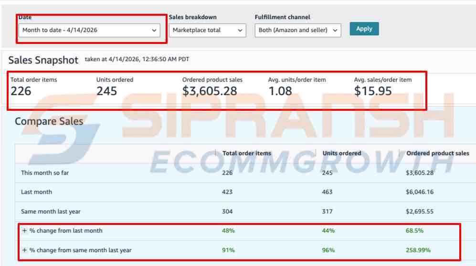Click the Last month row label

pos(37,192)
